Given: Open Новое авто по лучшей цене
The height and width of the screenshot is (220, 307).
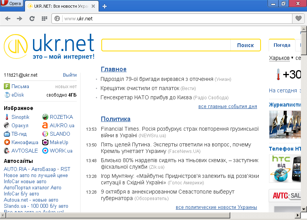Looking at the screenshot, I should pyautogui.click(x=36, y=175).
